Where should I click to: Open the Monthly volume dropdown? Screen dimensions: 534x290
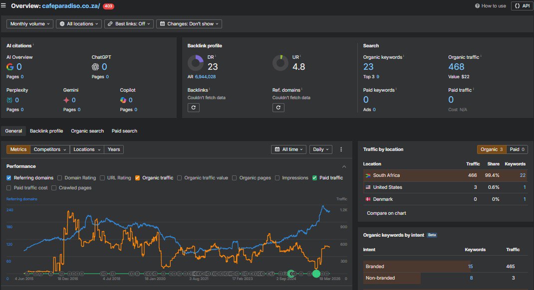pos(29,24)
